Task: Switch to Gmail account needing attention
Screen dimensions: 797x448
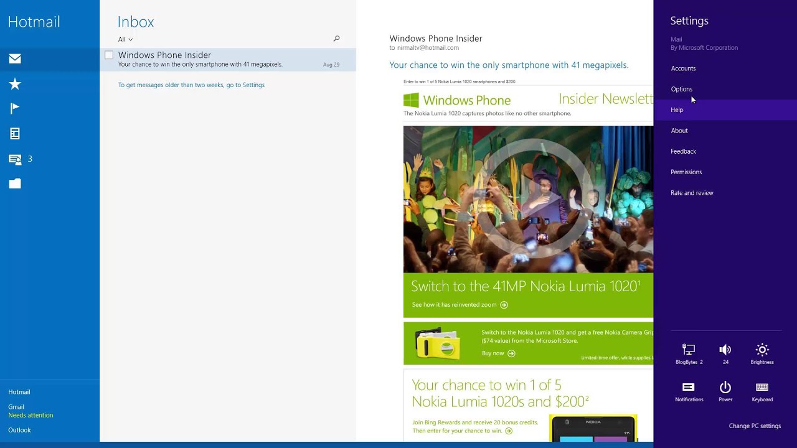Action: tap(31, 411)
